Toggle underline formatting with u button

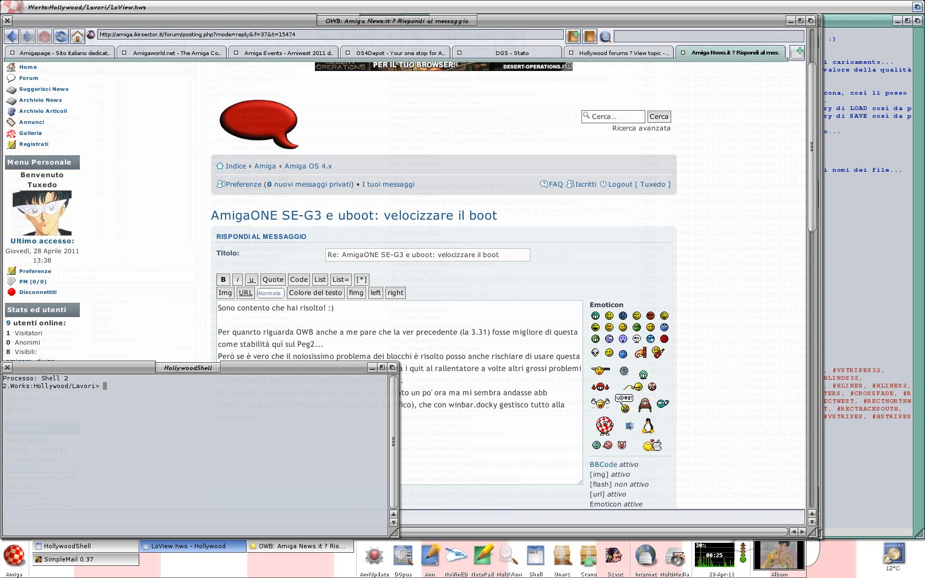click(x=251, y=280)
